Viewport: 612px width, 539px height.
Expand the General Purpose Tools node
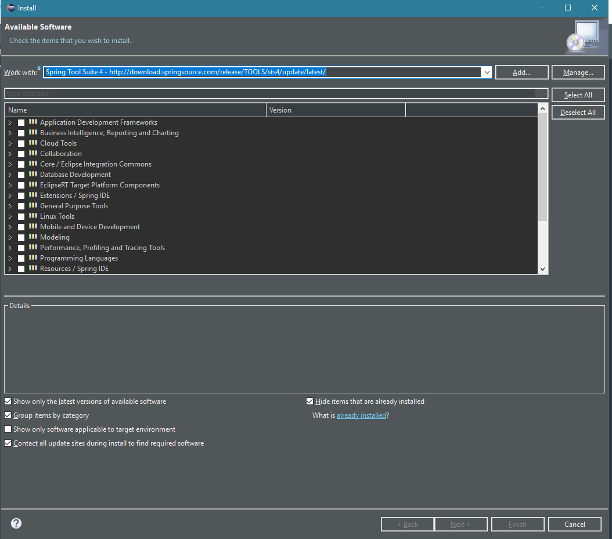point(10,206)
